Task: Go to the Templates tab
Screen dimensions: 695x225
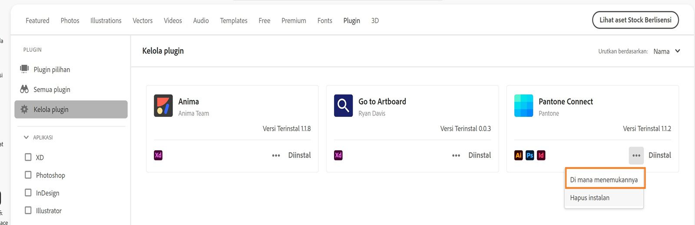Action: coord(234,20)
